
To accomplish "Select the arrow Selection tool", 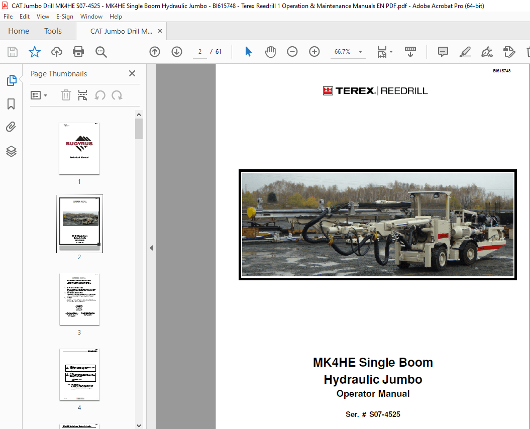I will click(248, 52).
